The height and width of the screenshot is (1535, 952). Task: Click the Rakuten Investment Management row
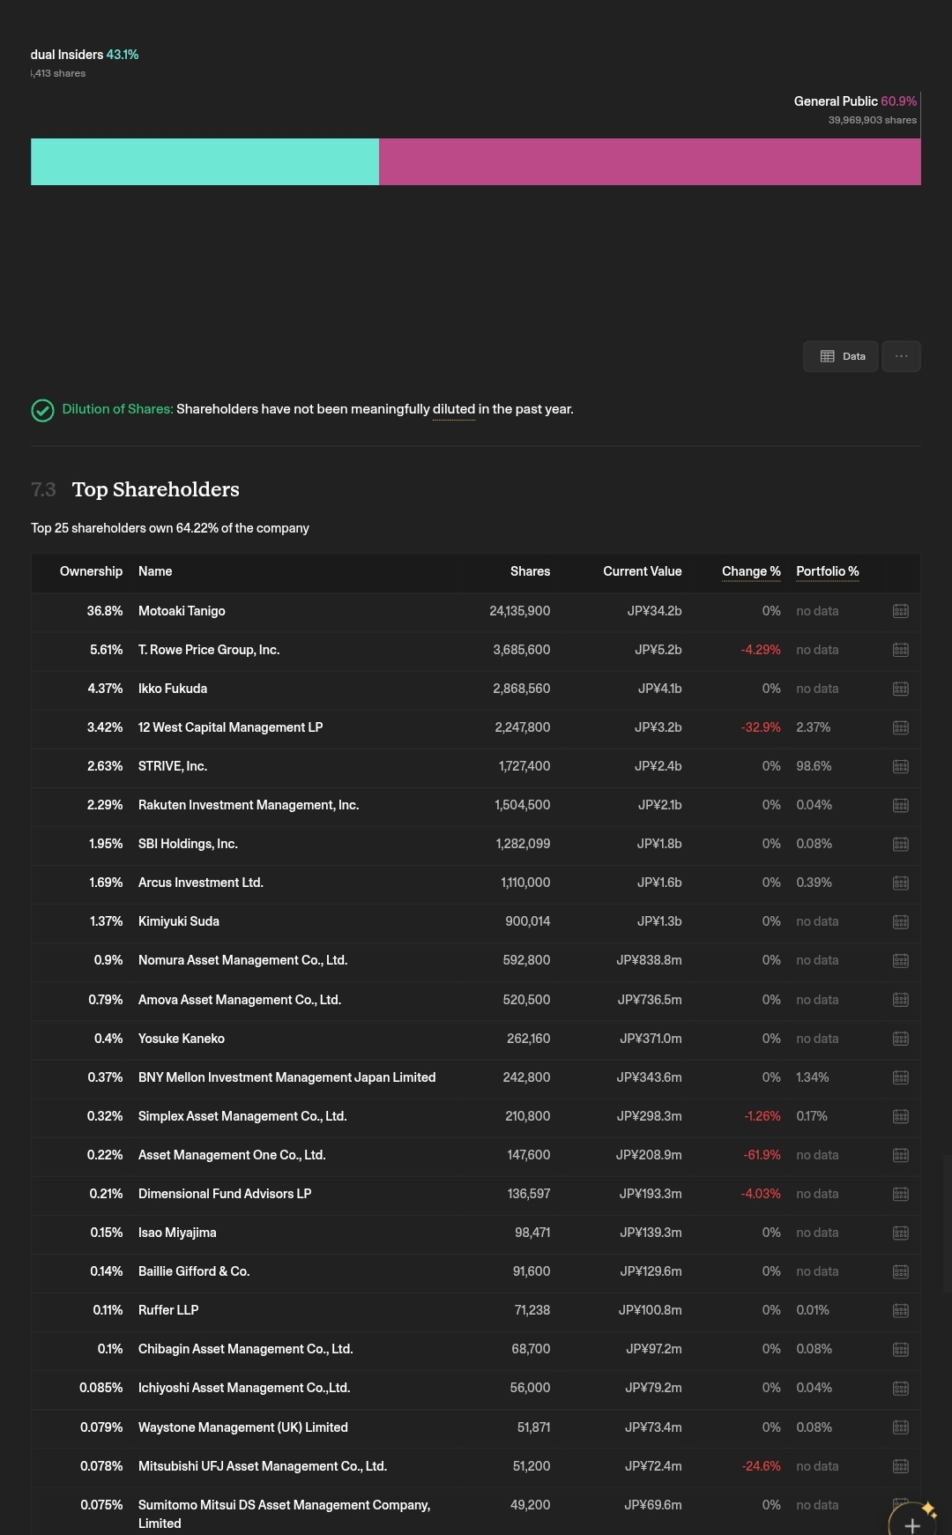click(x=476, y=805)
